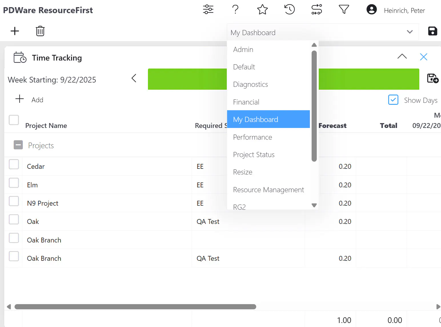Click the horizontal scrollbar thumb
The width and height of the screenshot is (441, 327).
click(x=135, y=307)
